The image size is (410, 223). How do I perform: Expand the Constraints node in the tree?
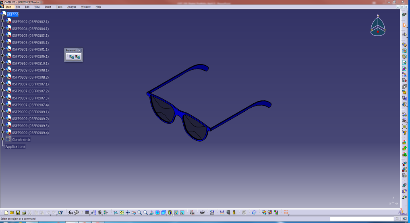(3, 140)
